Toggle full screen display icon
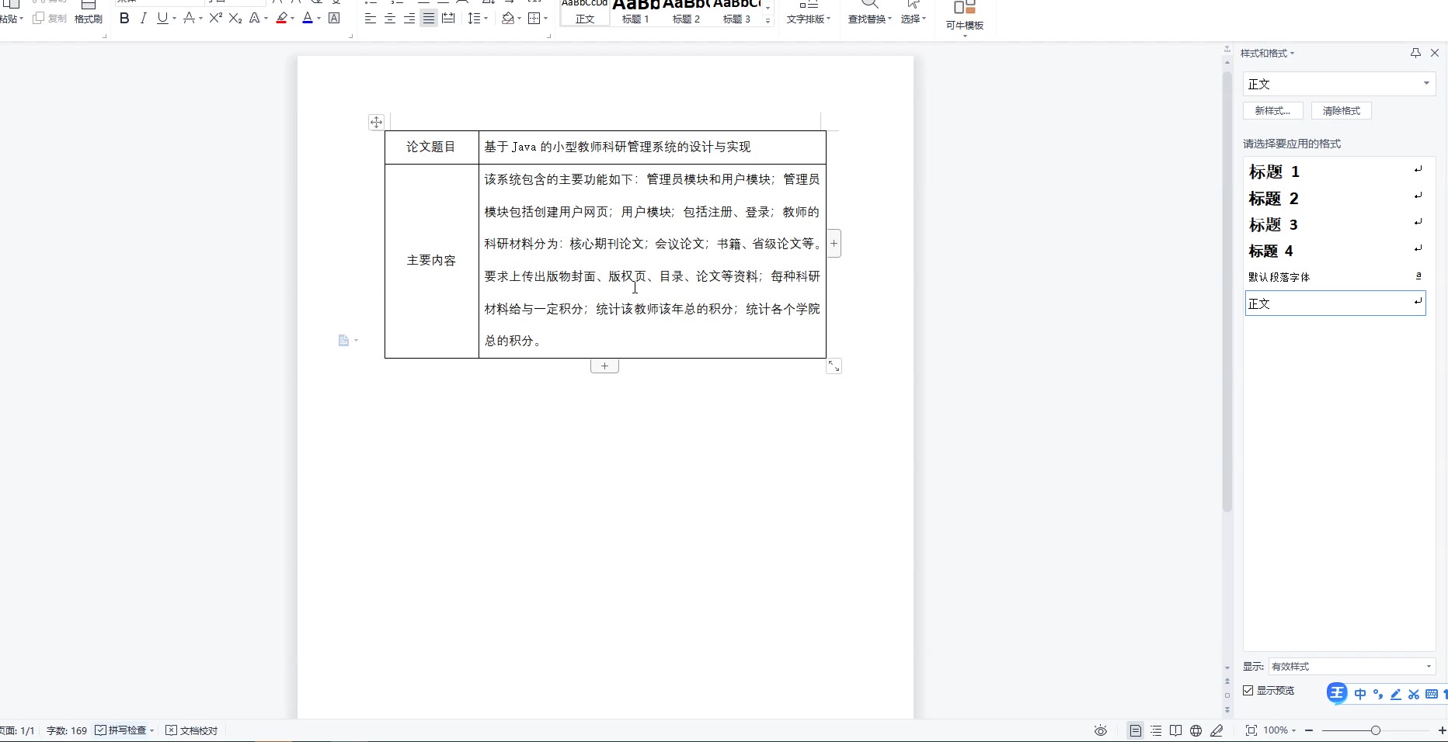The height and width of the screenshot is (742, 1448). 1251,730
